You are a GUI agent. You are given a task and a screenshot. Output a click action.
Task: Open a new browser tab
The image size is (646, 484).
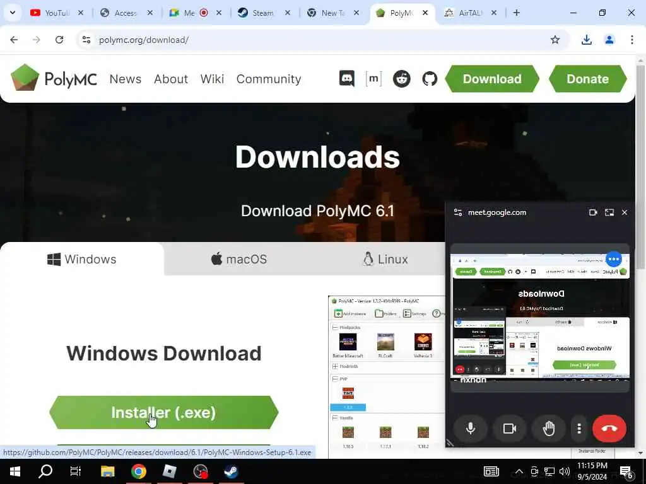pos(516,13)
